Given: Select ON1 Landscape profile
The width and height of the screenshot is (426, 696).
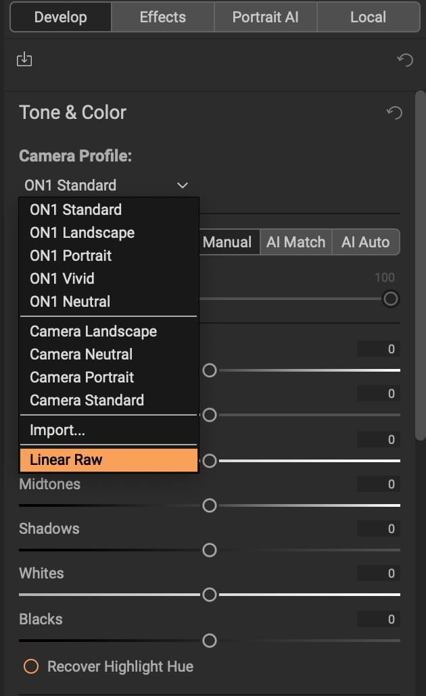Looking at the screenshot, I should click(x=82, y=232).
